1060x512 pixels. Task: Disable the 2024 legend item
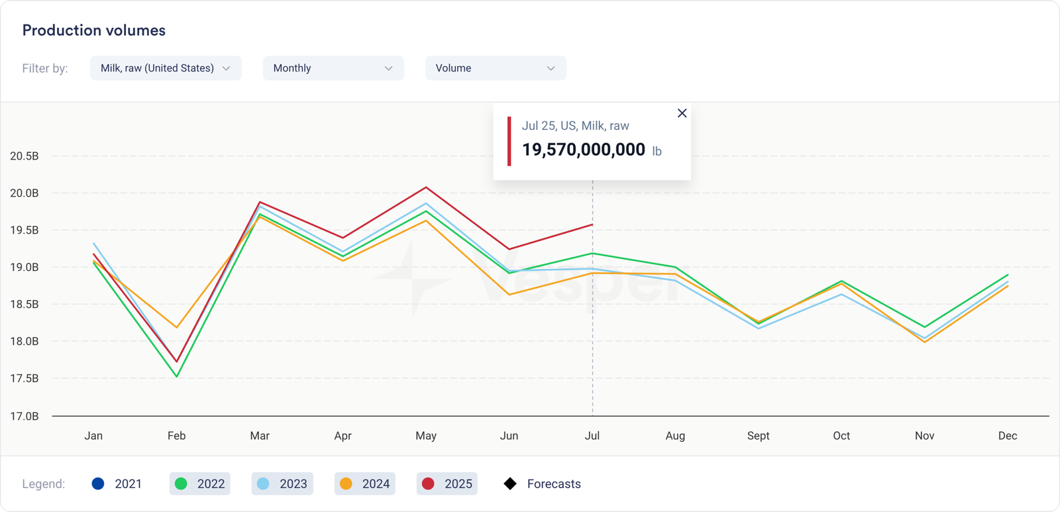pyautogui.click(x=364, y=484)
